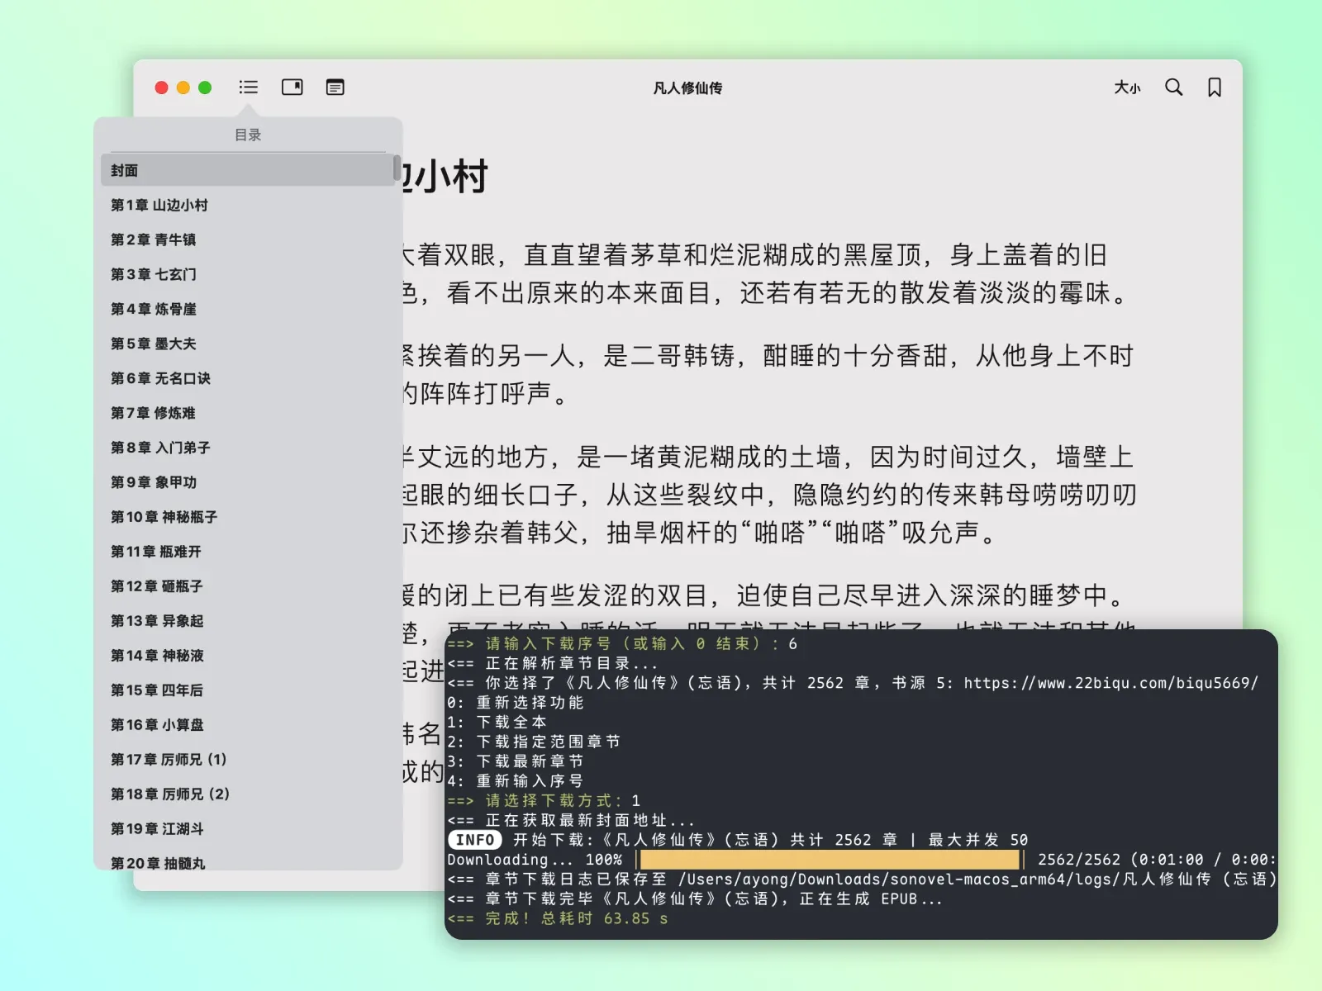Click the 请选择下载方式 prompt line

[x=544, y=801]
